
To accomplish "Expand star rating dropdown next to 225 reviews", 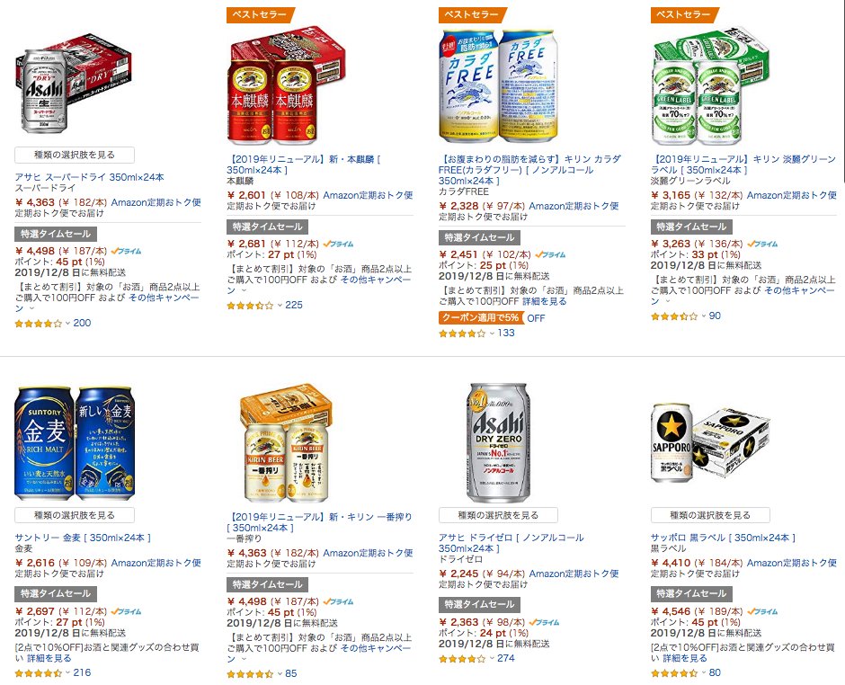I will (x=280, y=306).
